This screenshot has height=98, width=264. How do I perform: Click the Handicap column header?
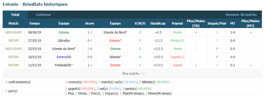pyautogui.click(x=158, y=23)
